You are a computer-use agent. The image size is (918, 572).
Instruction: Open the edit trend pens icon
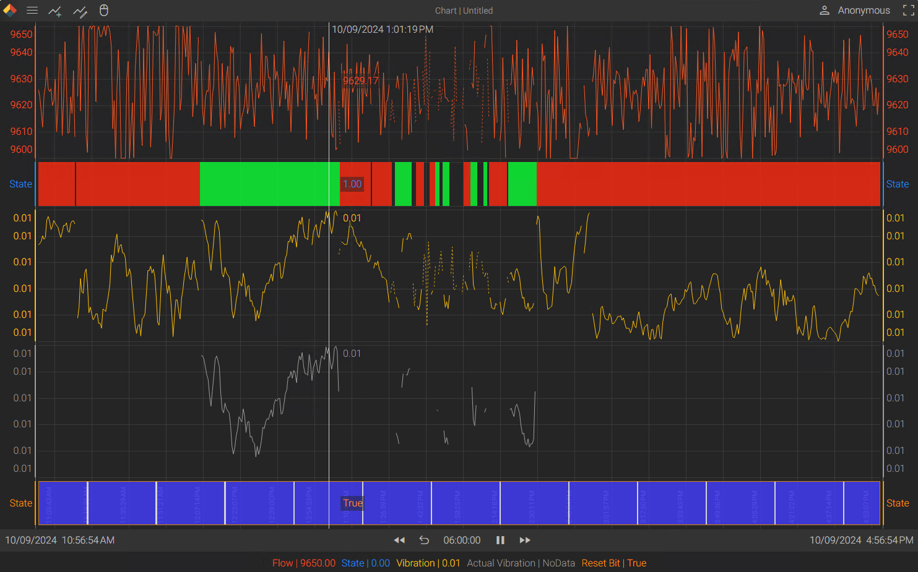pyautogui.click(x=80, y=11)
